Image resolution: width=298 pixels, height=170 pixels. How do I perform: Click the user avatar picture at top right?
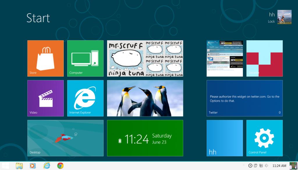pos(284,17)
